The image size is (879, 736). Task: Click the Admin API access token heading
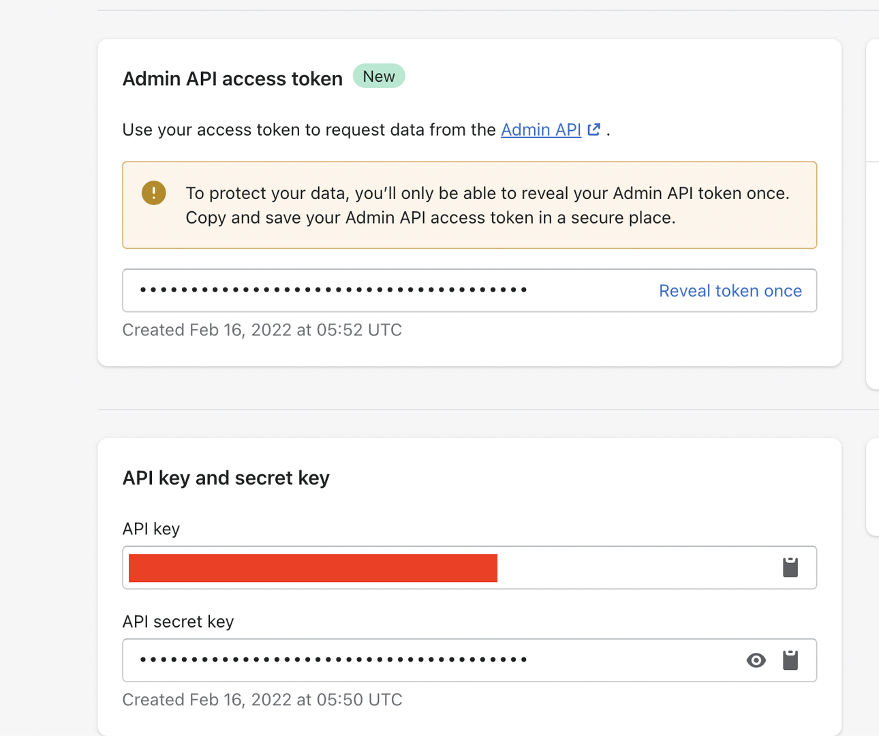click(x=232, y=79)
